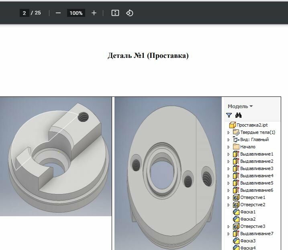Select the Фаска3 label
The width and height of the screenshot is (288, 250).
coord(248,241)
